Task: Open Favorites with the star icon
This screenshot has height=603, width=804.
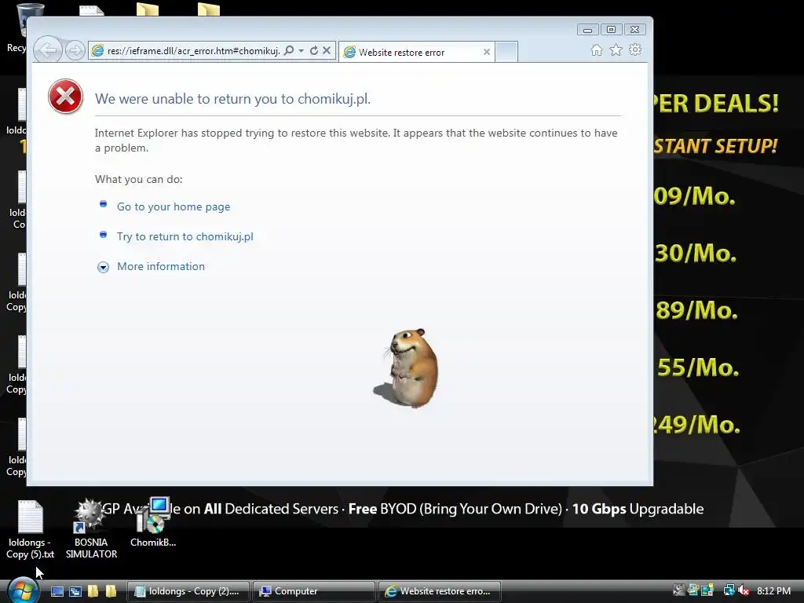Action: 616,49
